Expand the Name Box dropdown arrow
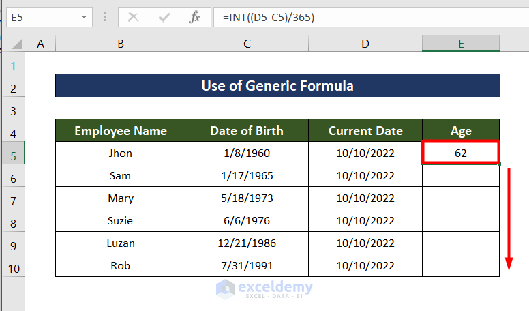 click(84, 17)
